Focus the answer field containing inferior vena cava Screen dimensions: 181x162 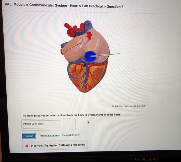tap(42, 124)
